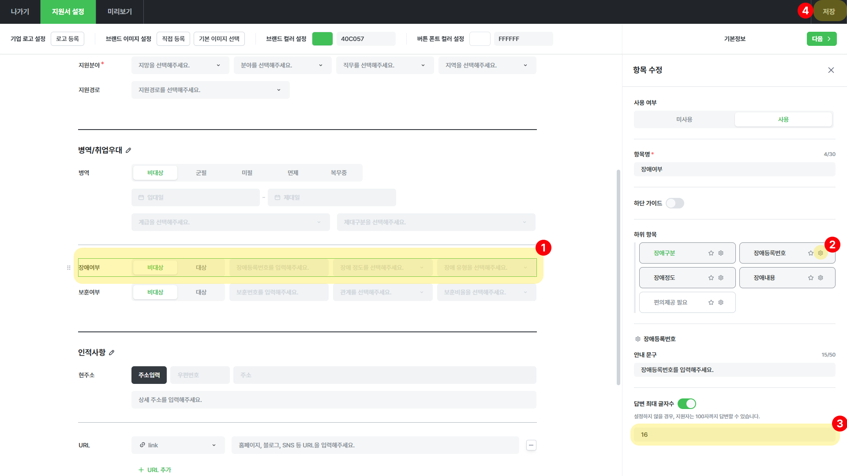Open gear settings for 장애정도 sub-item
The image size is (847, 476).
[721, 278]
